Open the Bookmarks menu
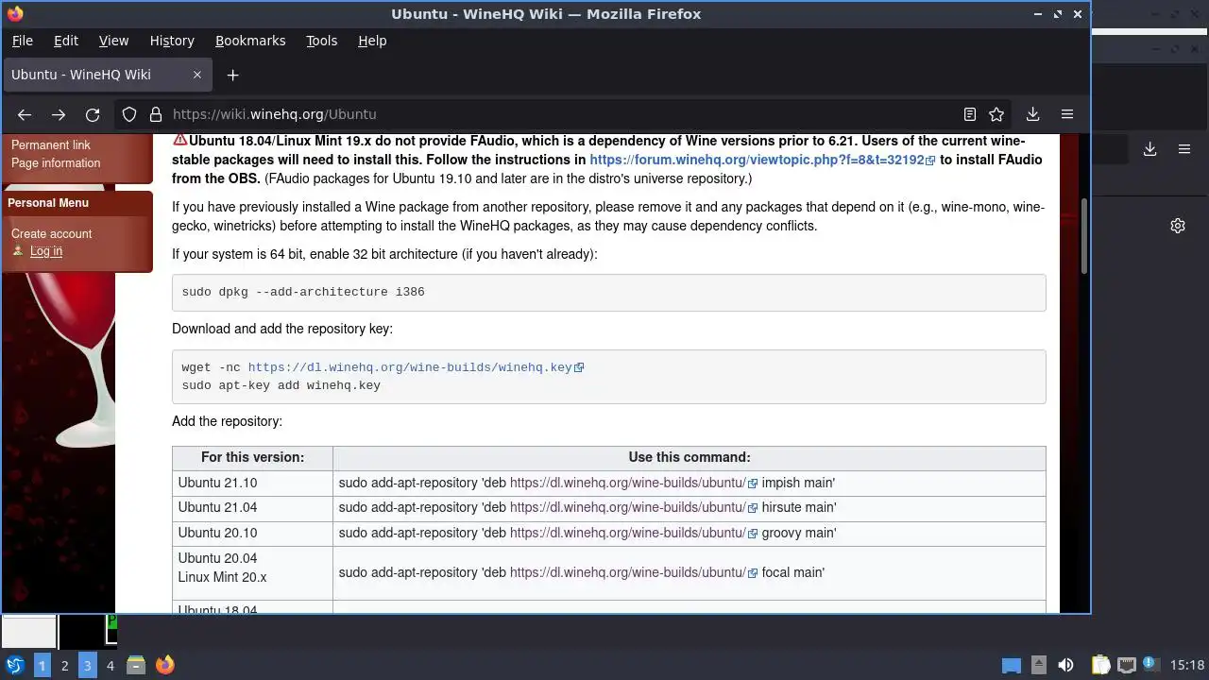This screenshot has height=680, width=1209. click(x=250, y=41)
